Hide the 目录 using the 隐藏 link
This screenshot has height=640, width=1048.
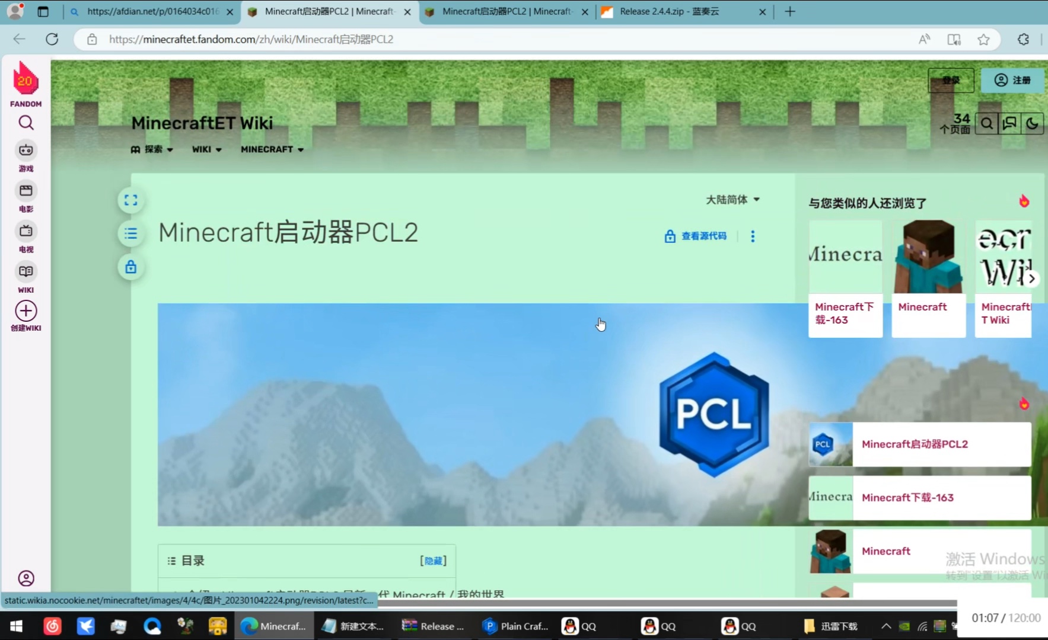(x=432, y=560)
